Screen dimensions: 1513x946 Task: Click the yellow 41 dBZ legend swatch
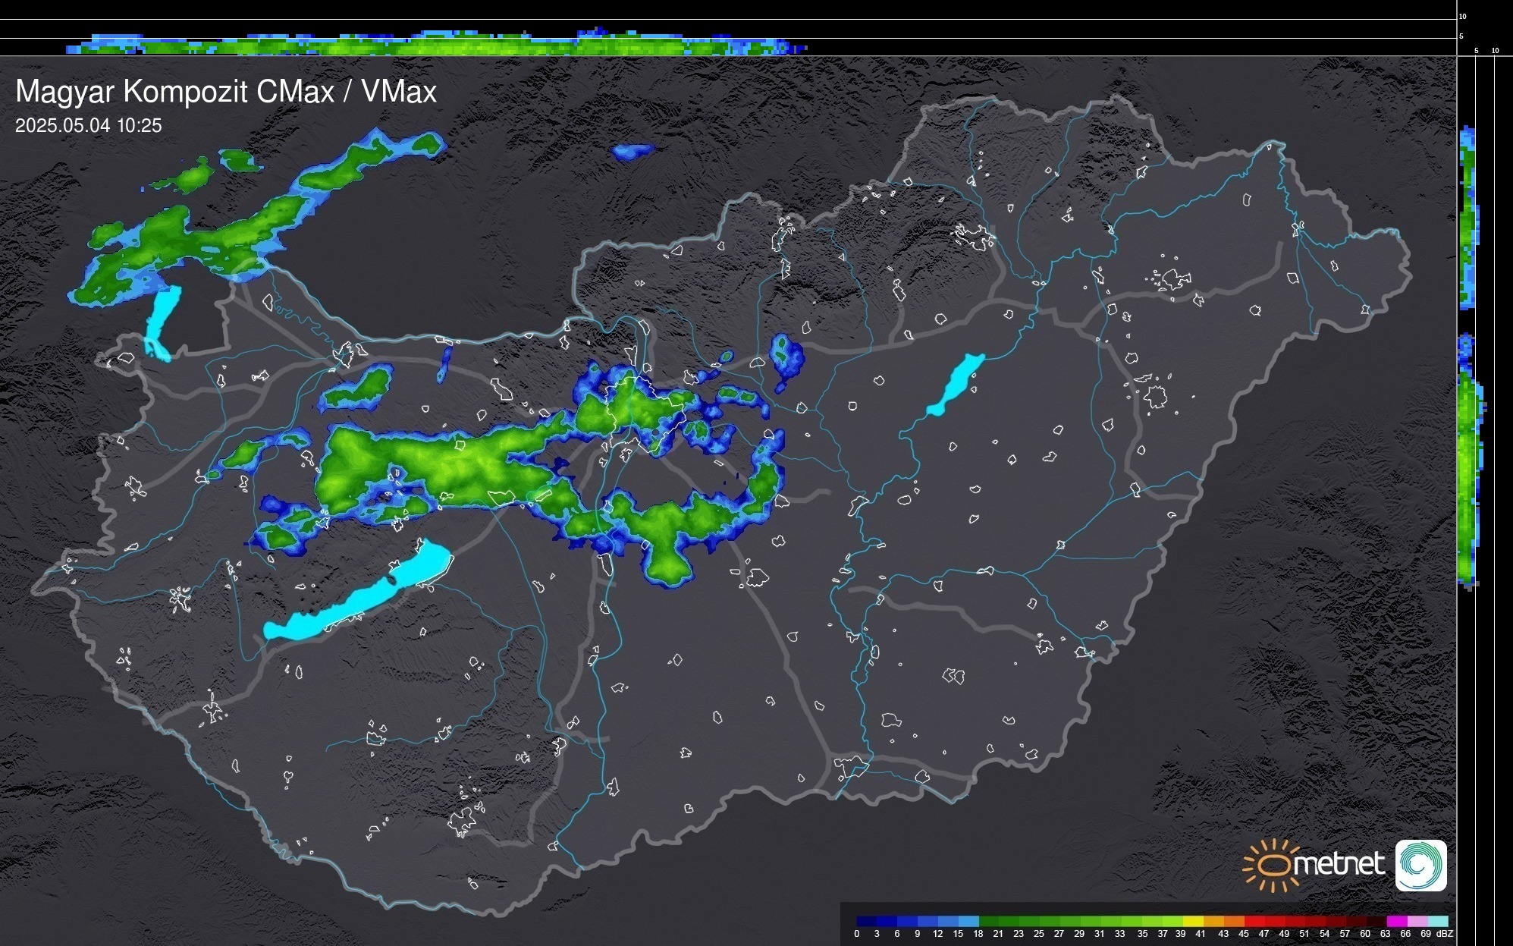[x=1194, y=921]
